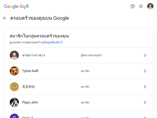Click the mandala avatar of 瓦瓦布拉
157x118 pixels.
tap(14, 87)
